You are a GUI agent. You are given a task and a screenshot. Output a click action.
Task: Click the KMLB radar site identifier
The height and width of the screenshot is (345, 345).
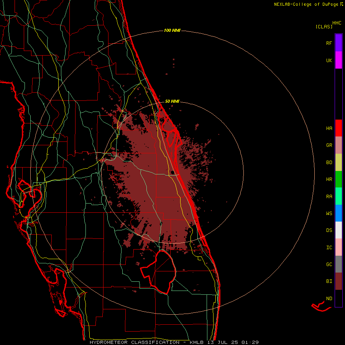[197, 342]
